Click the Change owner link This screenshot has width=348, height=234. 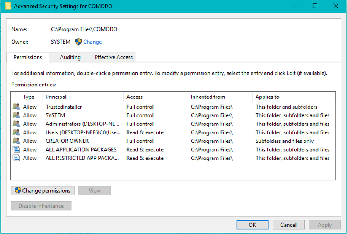pyautogui.click(x=92, y=42)
